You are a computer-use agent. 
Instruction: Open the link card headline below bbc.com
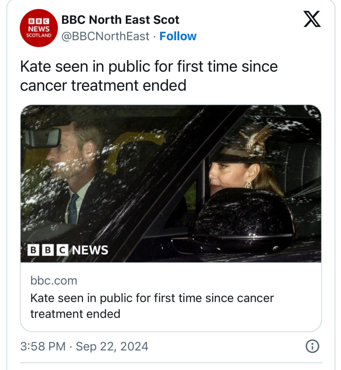click(152, 306)
